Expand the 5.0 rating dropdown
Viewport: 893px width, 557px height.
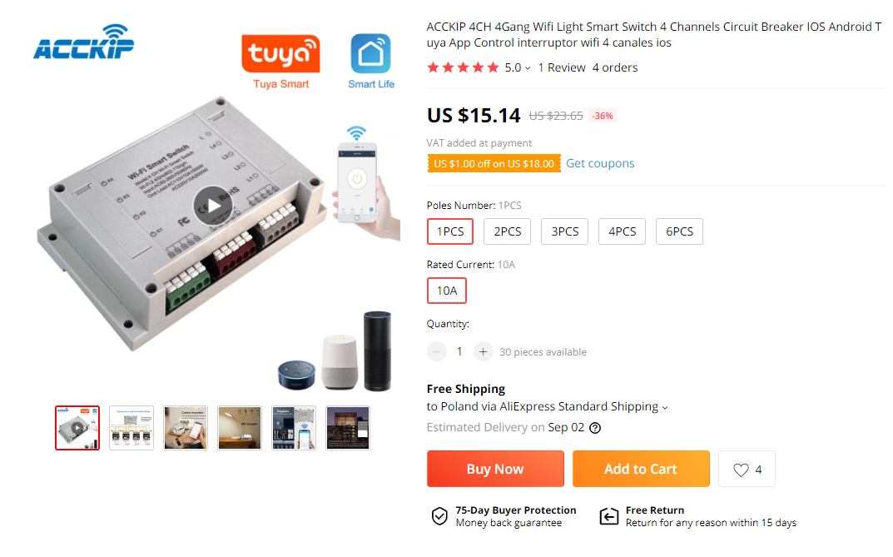[518, 67]
